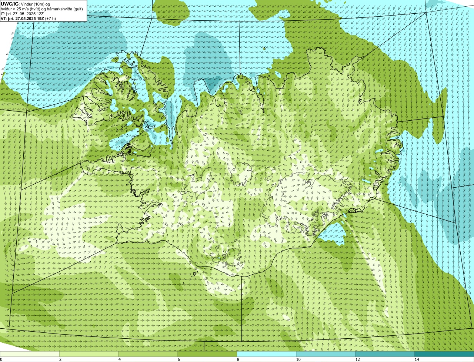Click the "2" label under the color bar
Screen dimensions: 474x362
60,359
